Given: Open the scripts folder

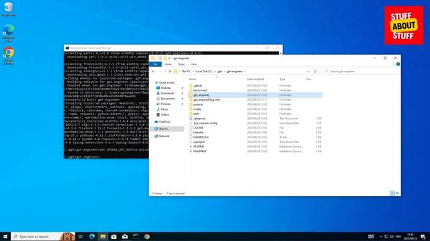Looking at the screenshot, I should click(197, 109).
